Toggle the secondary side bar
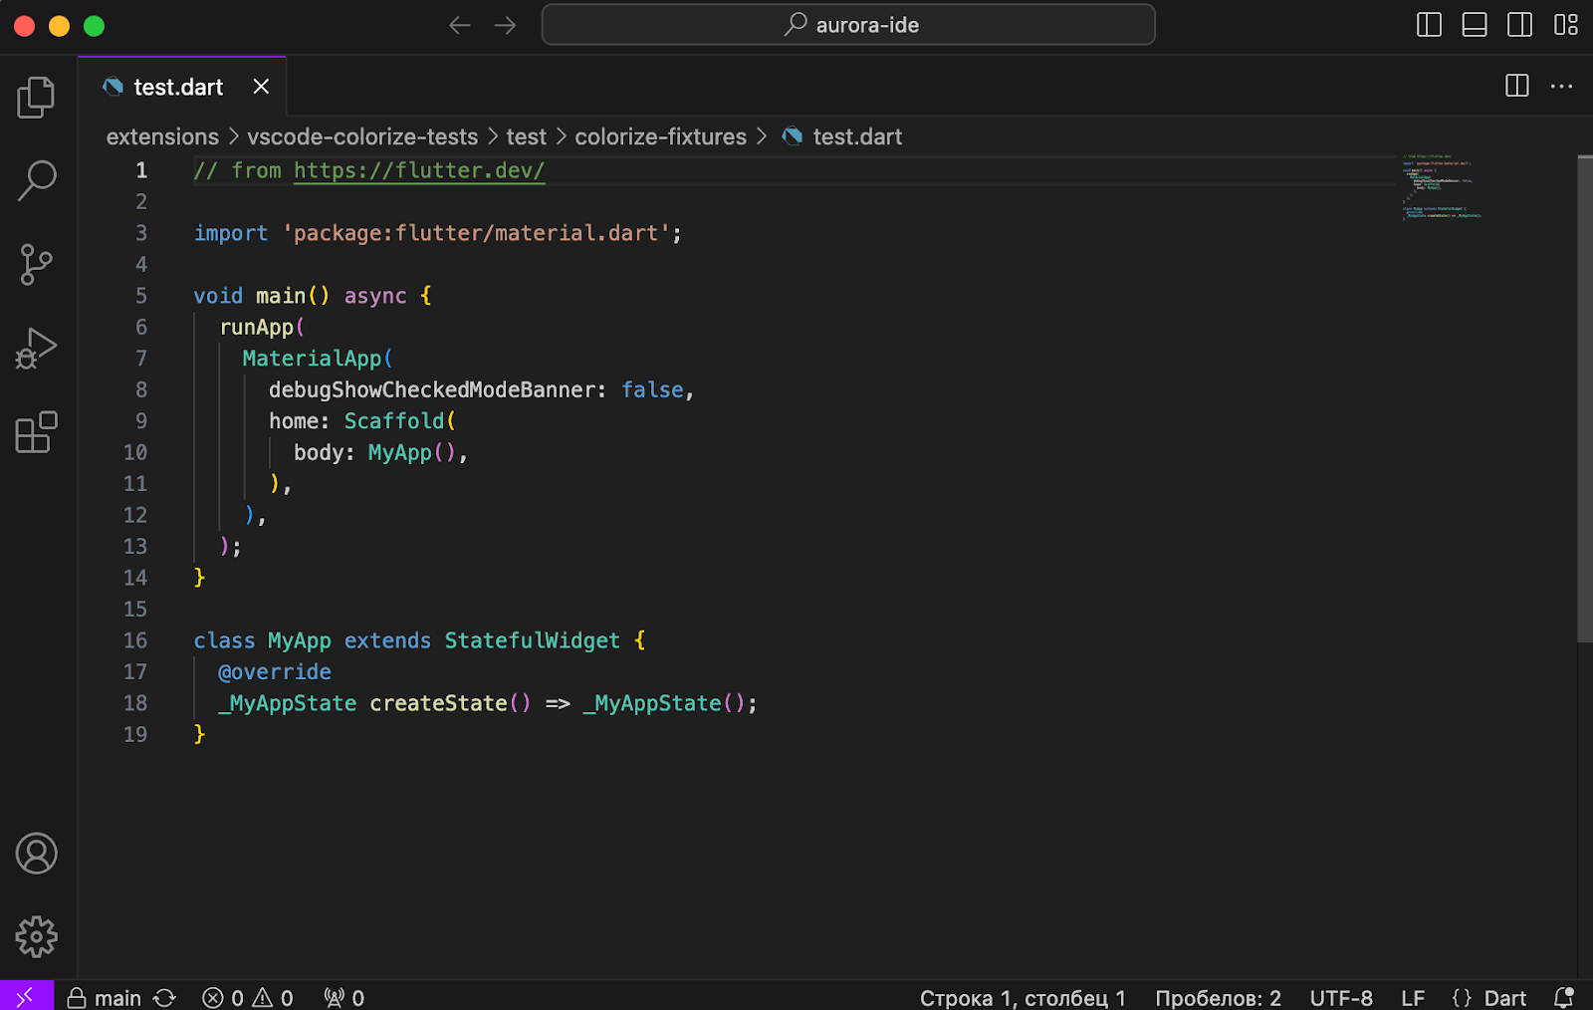 point(1520,25)
